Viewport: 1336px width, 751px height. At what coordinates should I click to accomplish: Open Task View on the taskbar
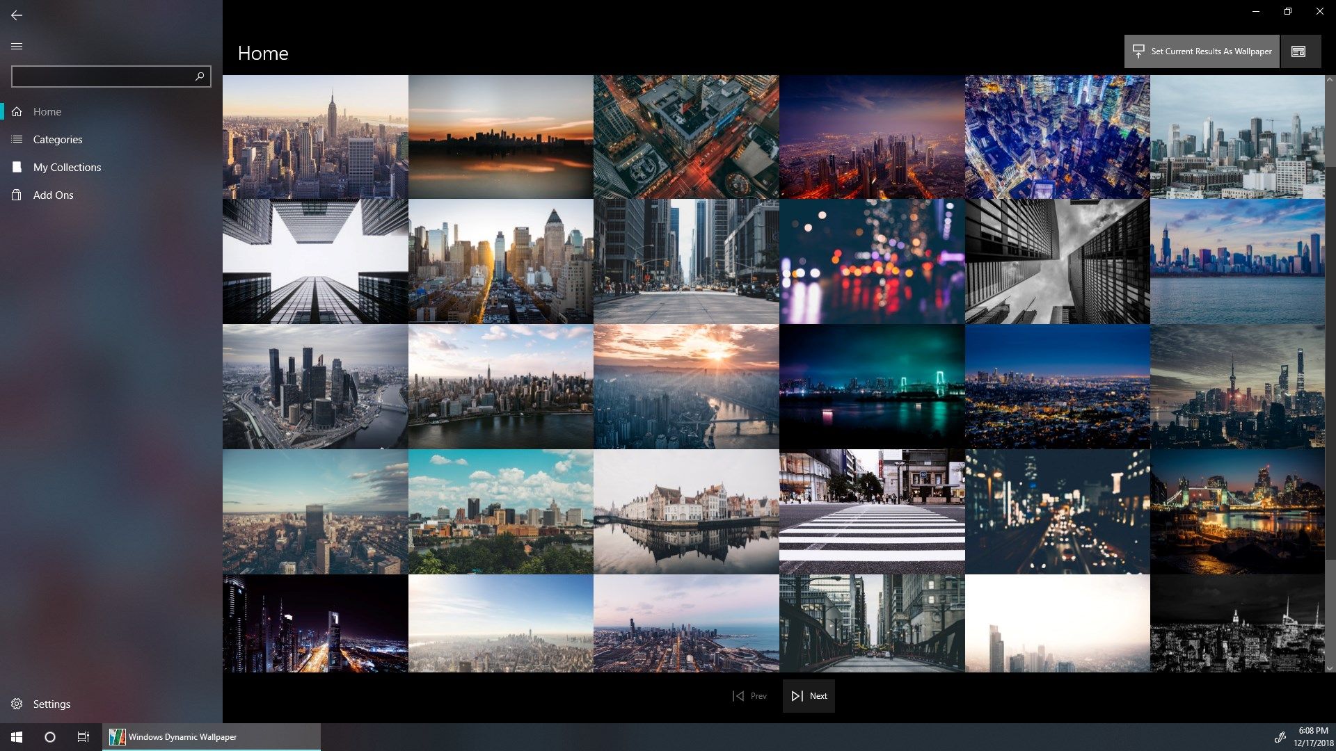[x=83, y=737]
